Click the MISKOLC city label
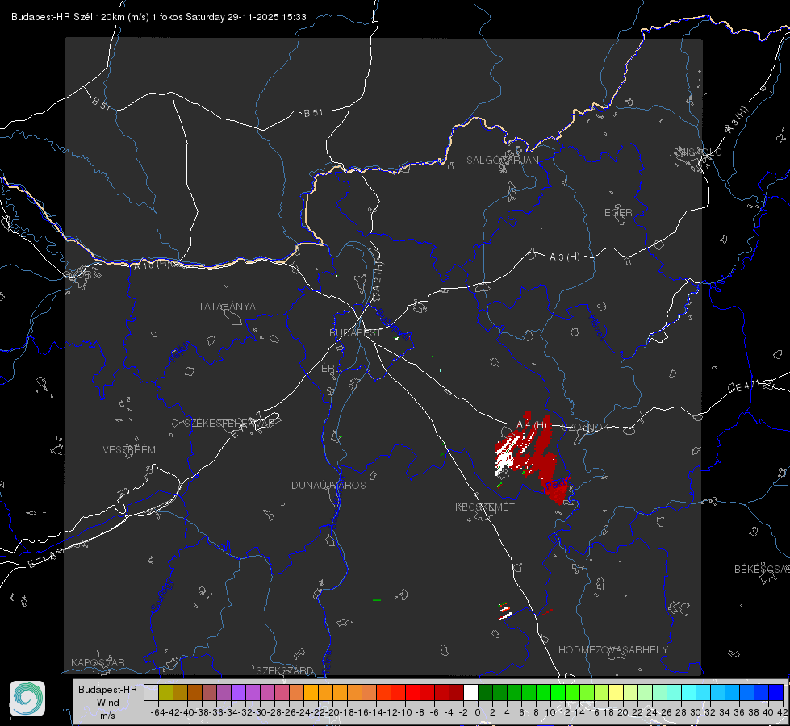 pyautogui.click(x=700, y=152)
